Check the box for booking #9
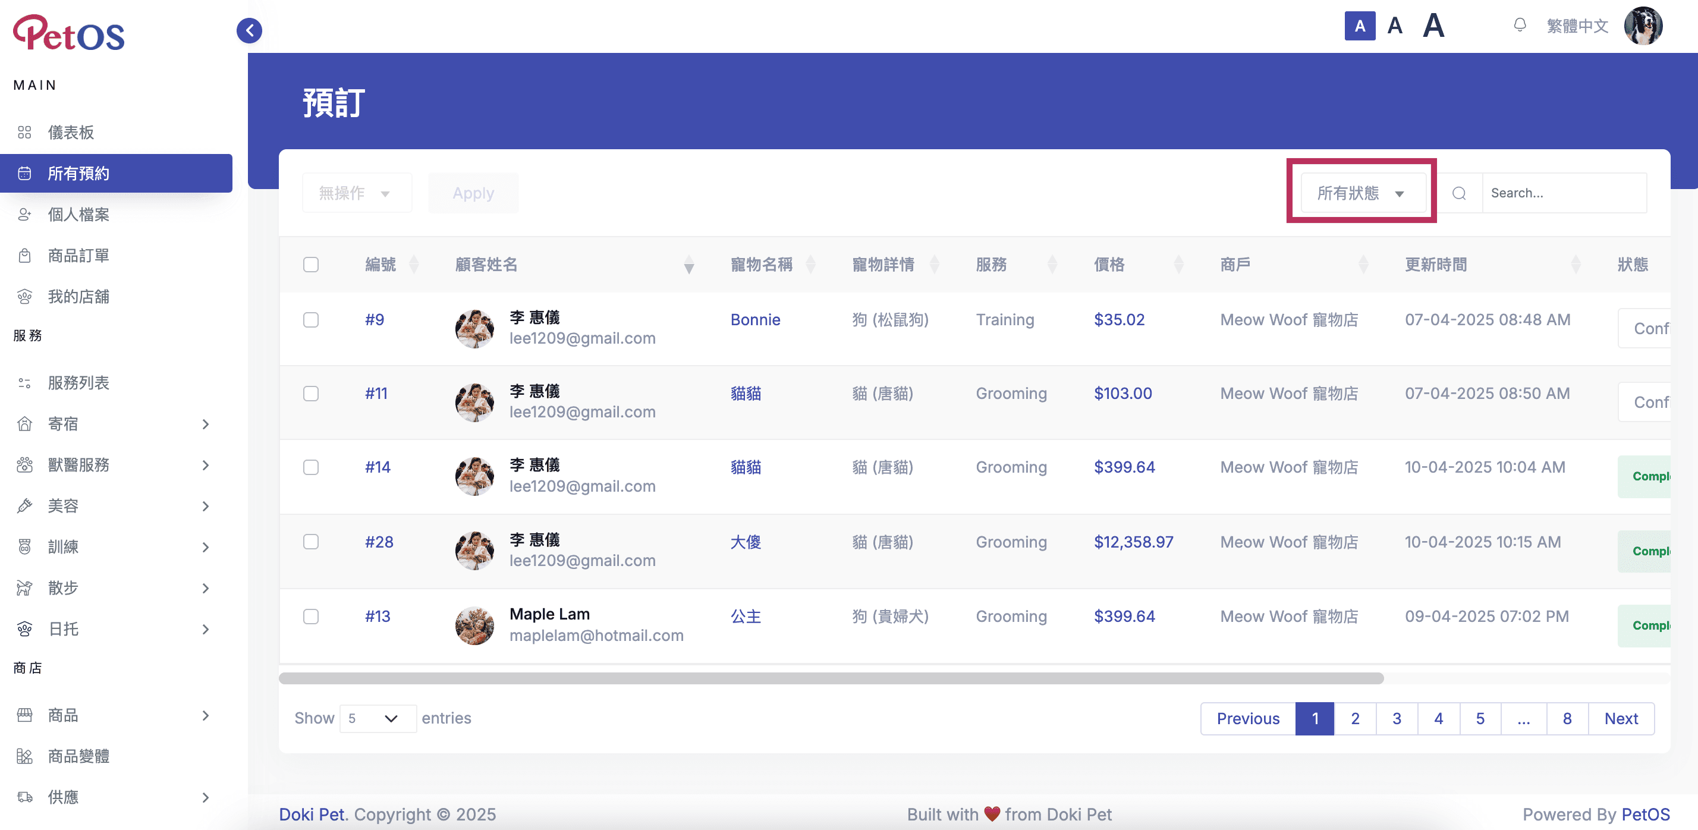 tap(310, 320)
